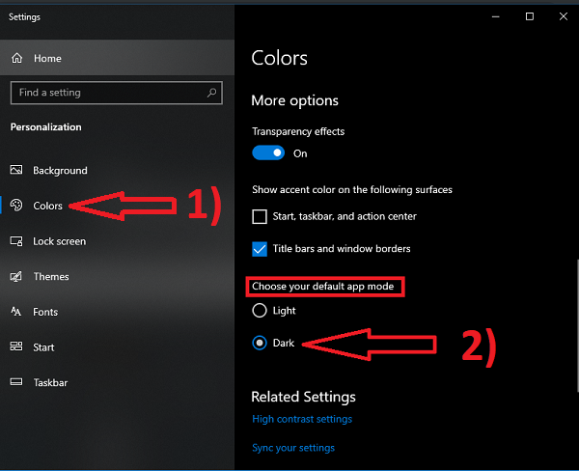Click the Lock screen icon
579x471 pixels.
(x=16, y=241)
